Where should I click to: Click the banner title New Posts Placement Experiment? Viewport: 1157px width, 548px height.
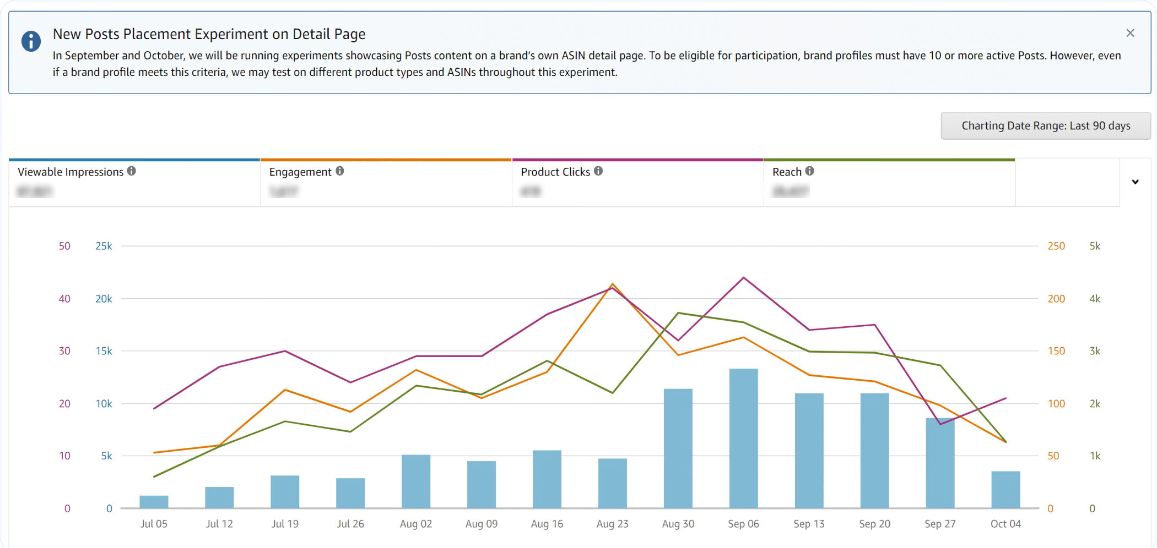[209, 34]
